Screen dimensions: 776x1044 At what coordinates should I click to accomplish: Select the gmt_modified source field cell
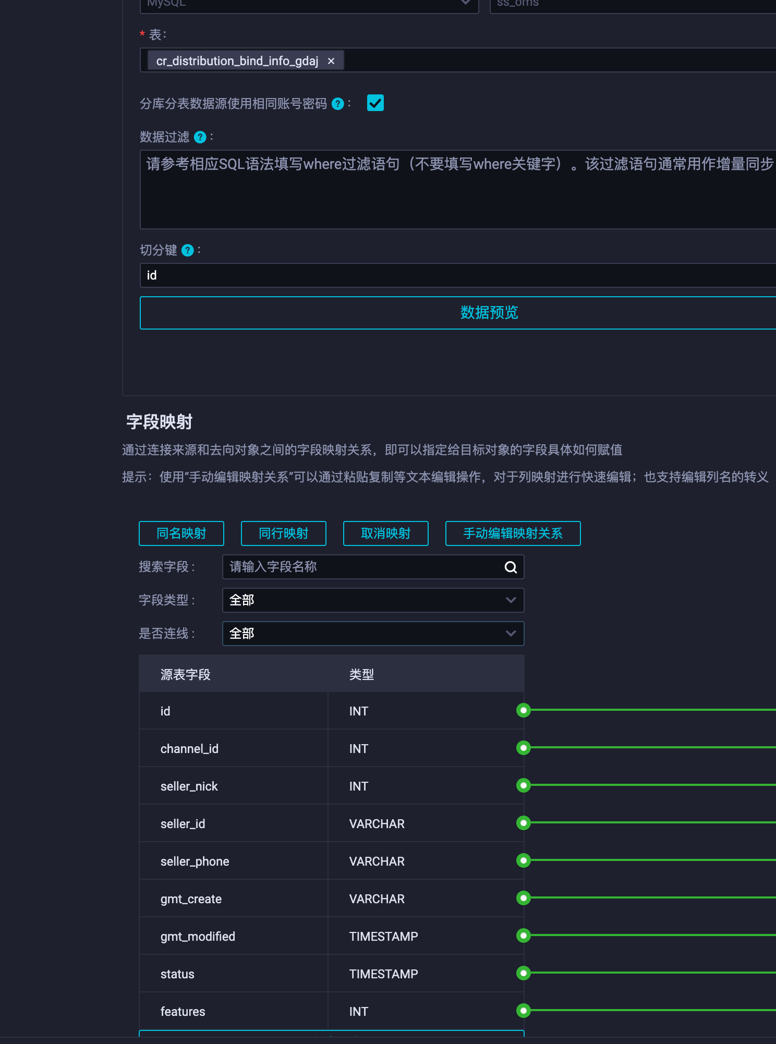[234, 936]
